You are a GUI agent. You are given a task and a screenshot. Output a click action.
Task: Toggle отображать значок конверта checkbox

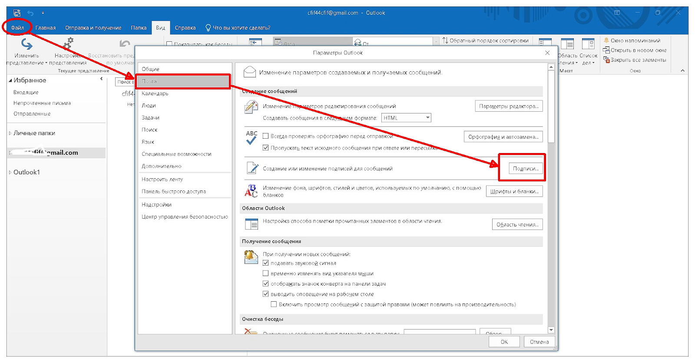tap(265, 284)
